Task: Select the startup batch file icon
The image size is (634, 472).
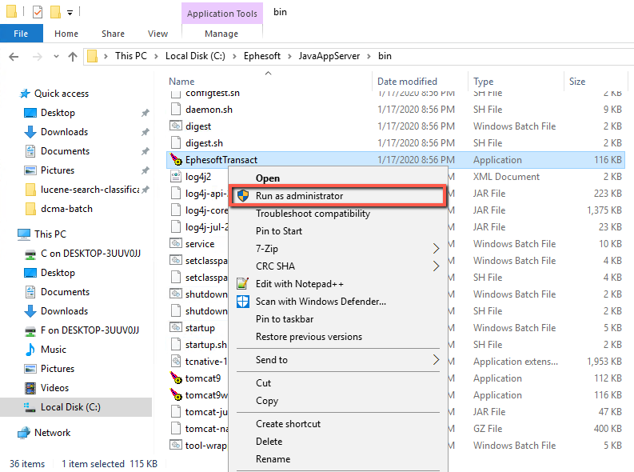Action: [x=175, y=328]
